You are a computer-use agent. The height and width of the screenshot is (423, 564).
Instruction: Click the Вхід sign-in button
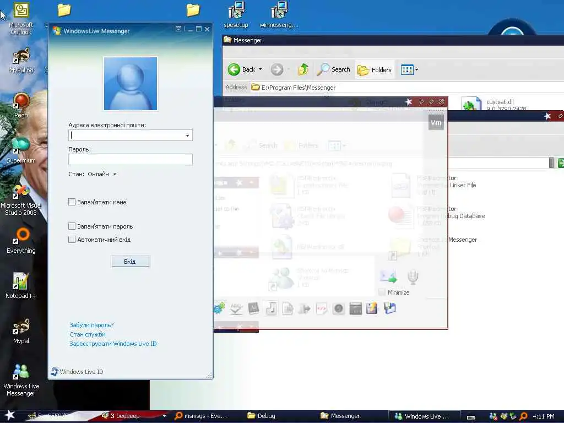(130, 262)
